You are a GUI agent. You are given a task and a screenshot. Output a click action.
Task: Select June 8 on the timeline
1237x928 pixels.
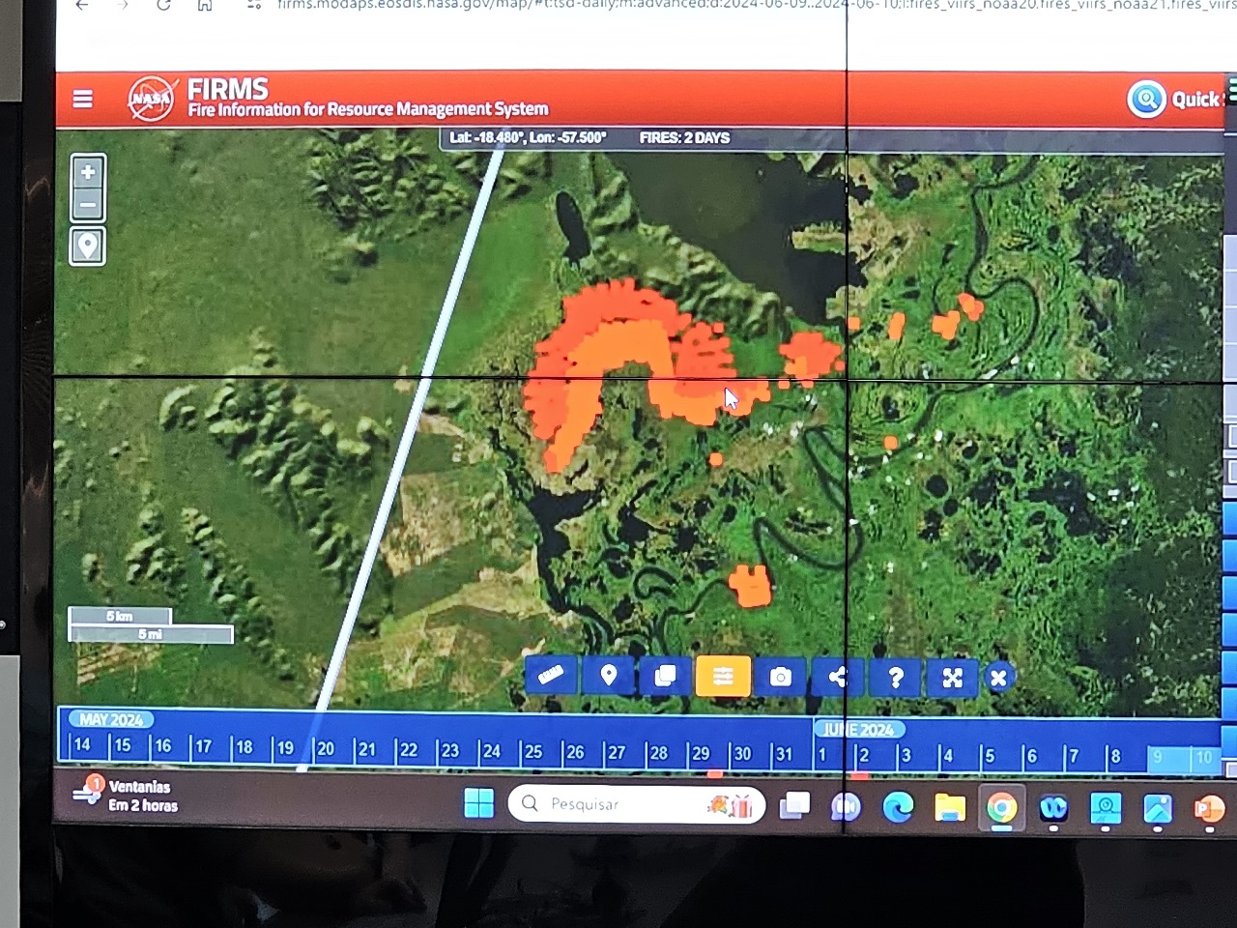(1115, 757)
